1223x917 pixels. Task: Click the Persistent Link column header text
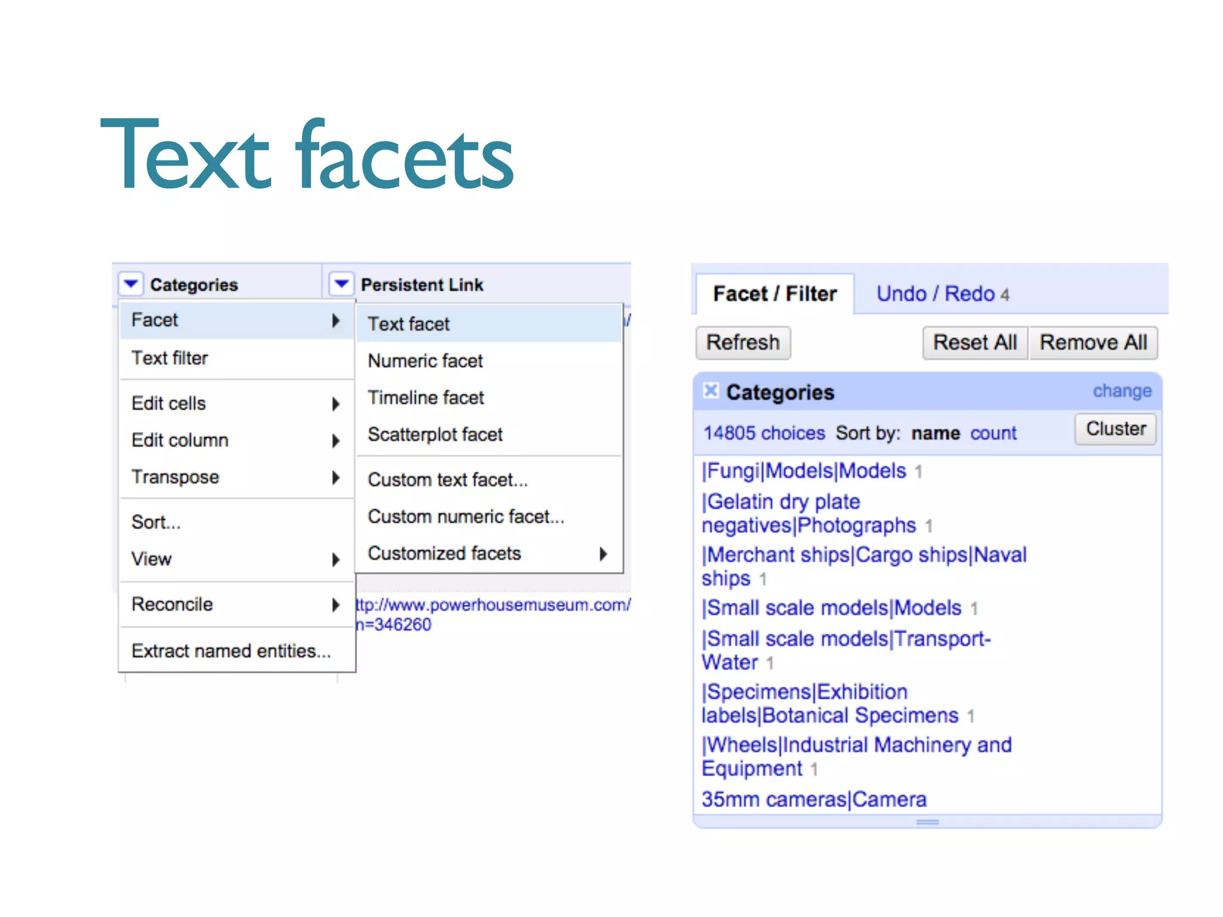tap(422, 285)
